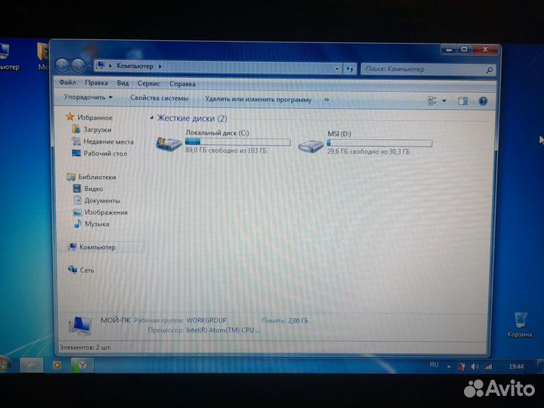Click Удалить или изменить программу
Screen dimensions: 544x408
pos(258,99)
